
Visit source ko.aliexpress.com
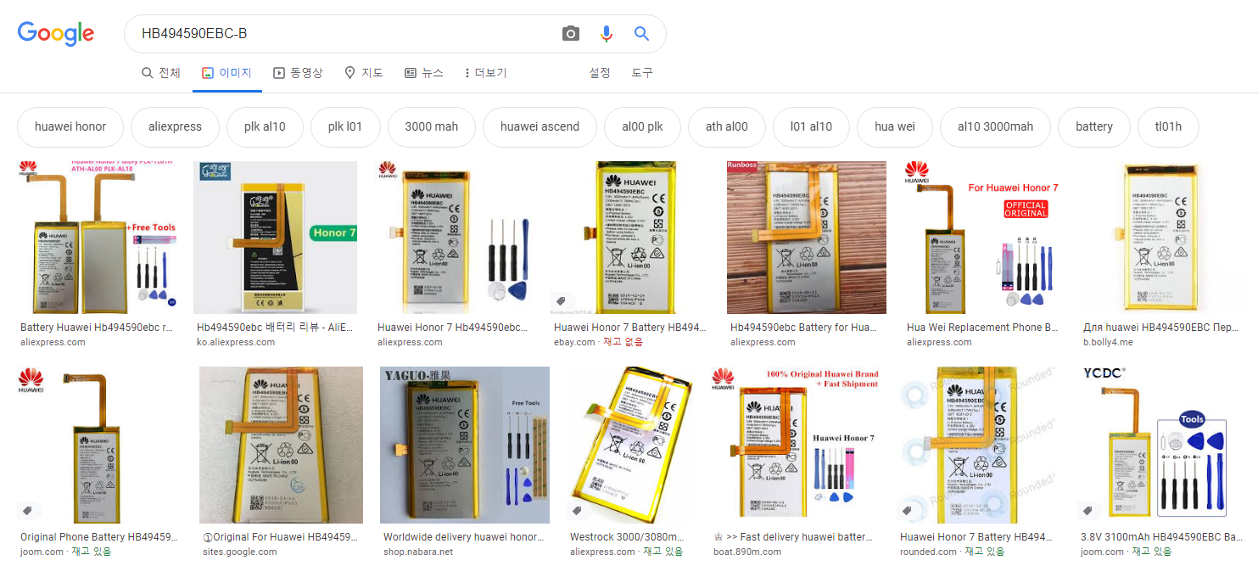[x=236, y=342]
